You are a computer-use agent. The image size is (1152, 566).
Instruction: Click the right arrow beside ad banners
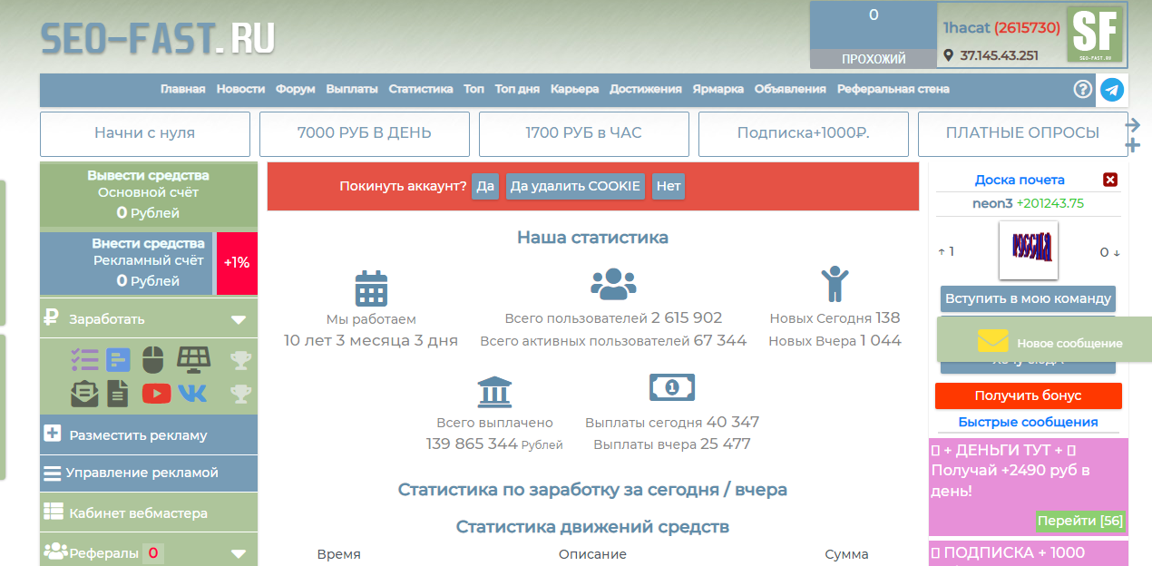[1132, 124]
